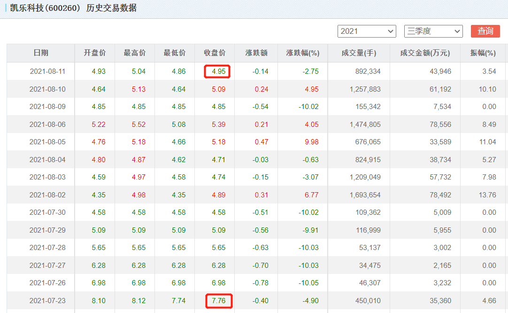508x313 pixels.
Task: Click highest price 8.12 on 2021-07-23
Action: tap(139, 301)
